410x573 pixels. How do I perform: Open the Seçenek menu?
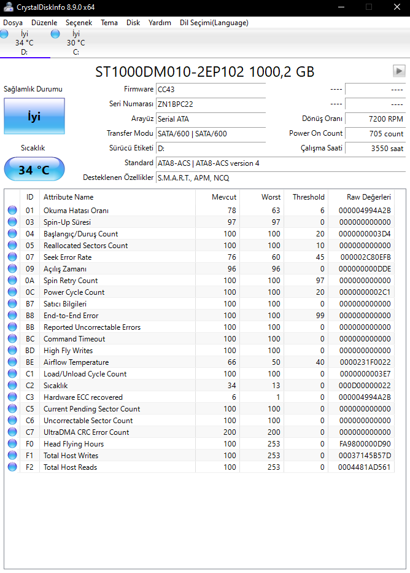(79, 23)
